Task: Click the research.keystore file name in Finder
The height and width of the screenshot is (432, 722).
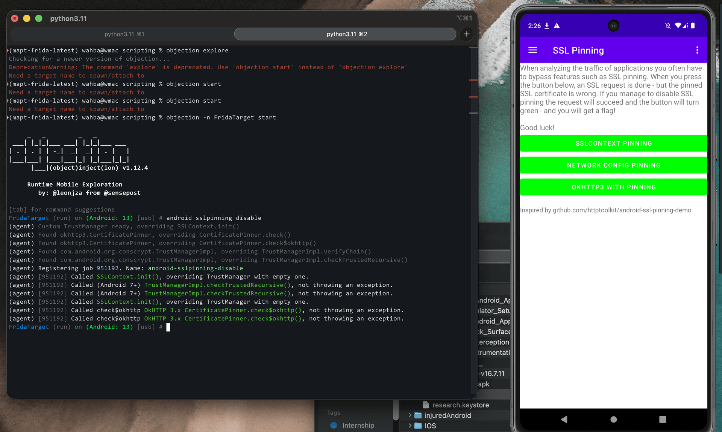Action: (461, 405)
